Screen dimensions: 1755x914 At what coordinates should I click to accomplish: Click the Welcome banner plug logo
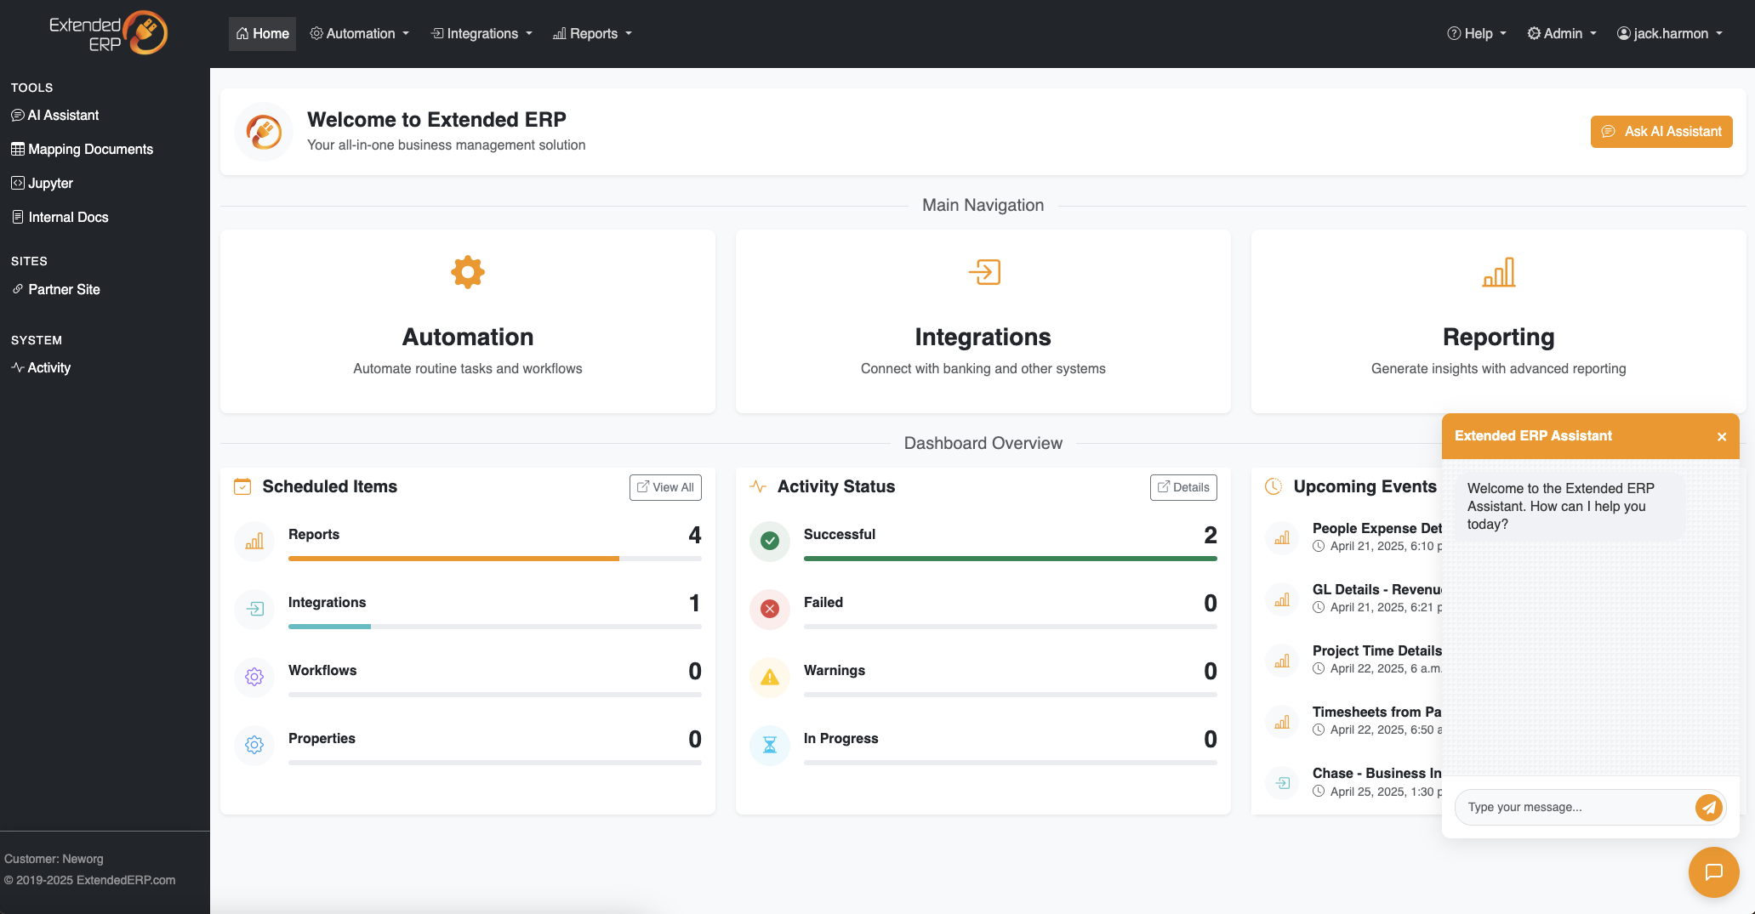[264, 132]
